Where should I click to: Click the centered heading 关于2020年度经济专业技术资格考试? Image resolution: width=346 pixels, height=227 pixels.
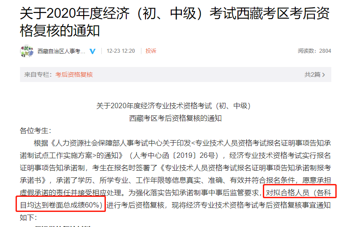click(173, 106)
